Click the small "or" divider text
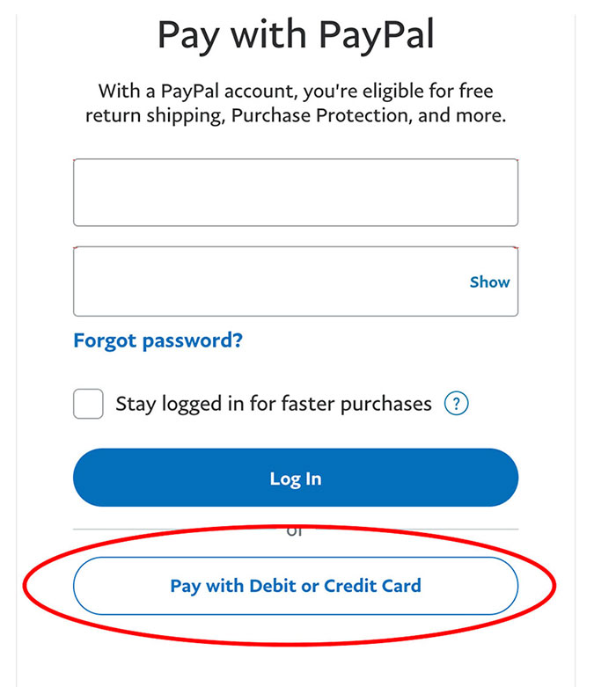 [x=296, y=532]
